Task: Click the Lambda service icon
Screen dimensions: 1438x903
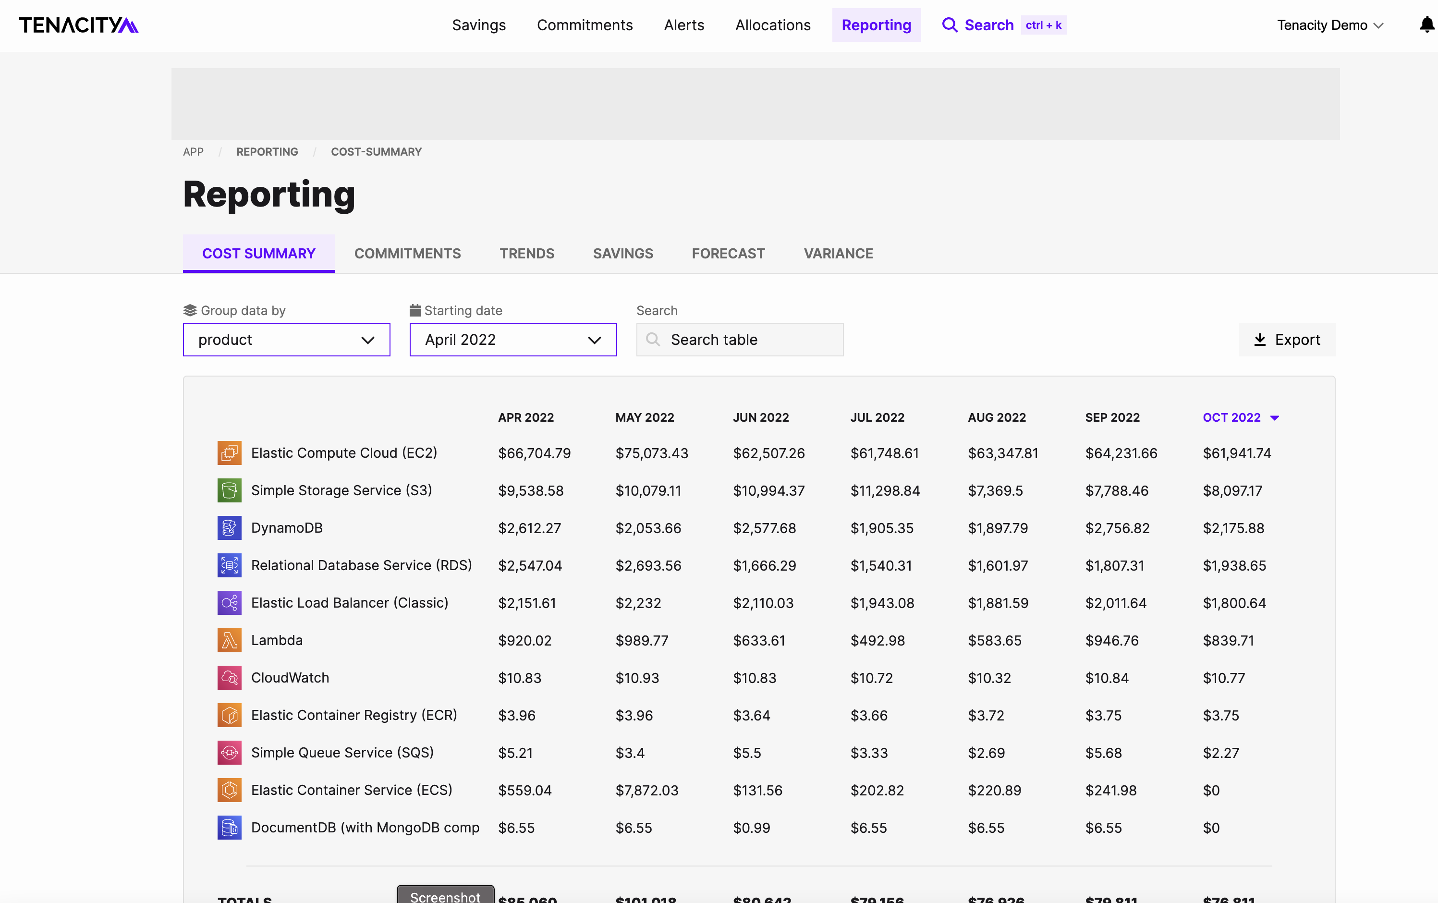Action: pyautogui.click(x=229, y=640)
